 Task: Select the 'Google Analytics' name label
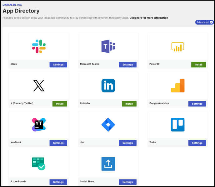point(159,103)
